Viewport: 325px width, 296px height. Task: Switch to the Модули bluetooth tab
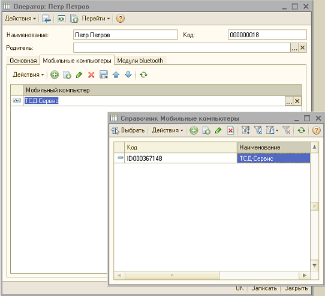click(x=140, y=61)
